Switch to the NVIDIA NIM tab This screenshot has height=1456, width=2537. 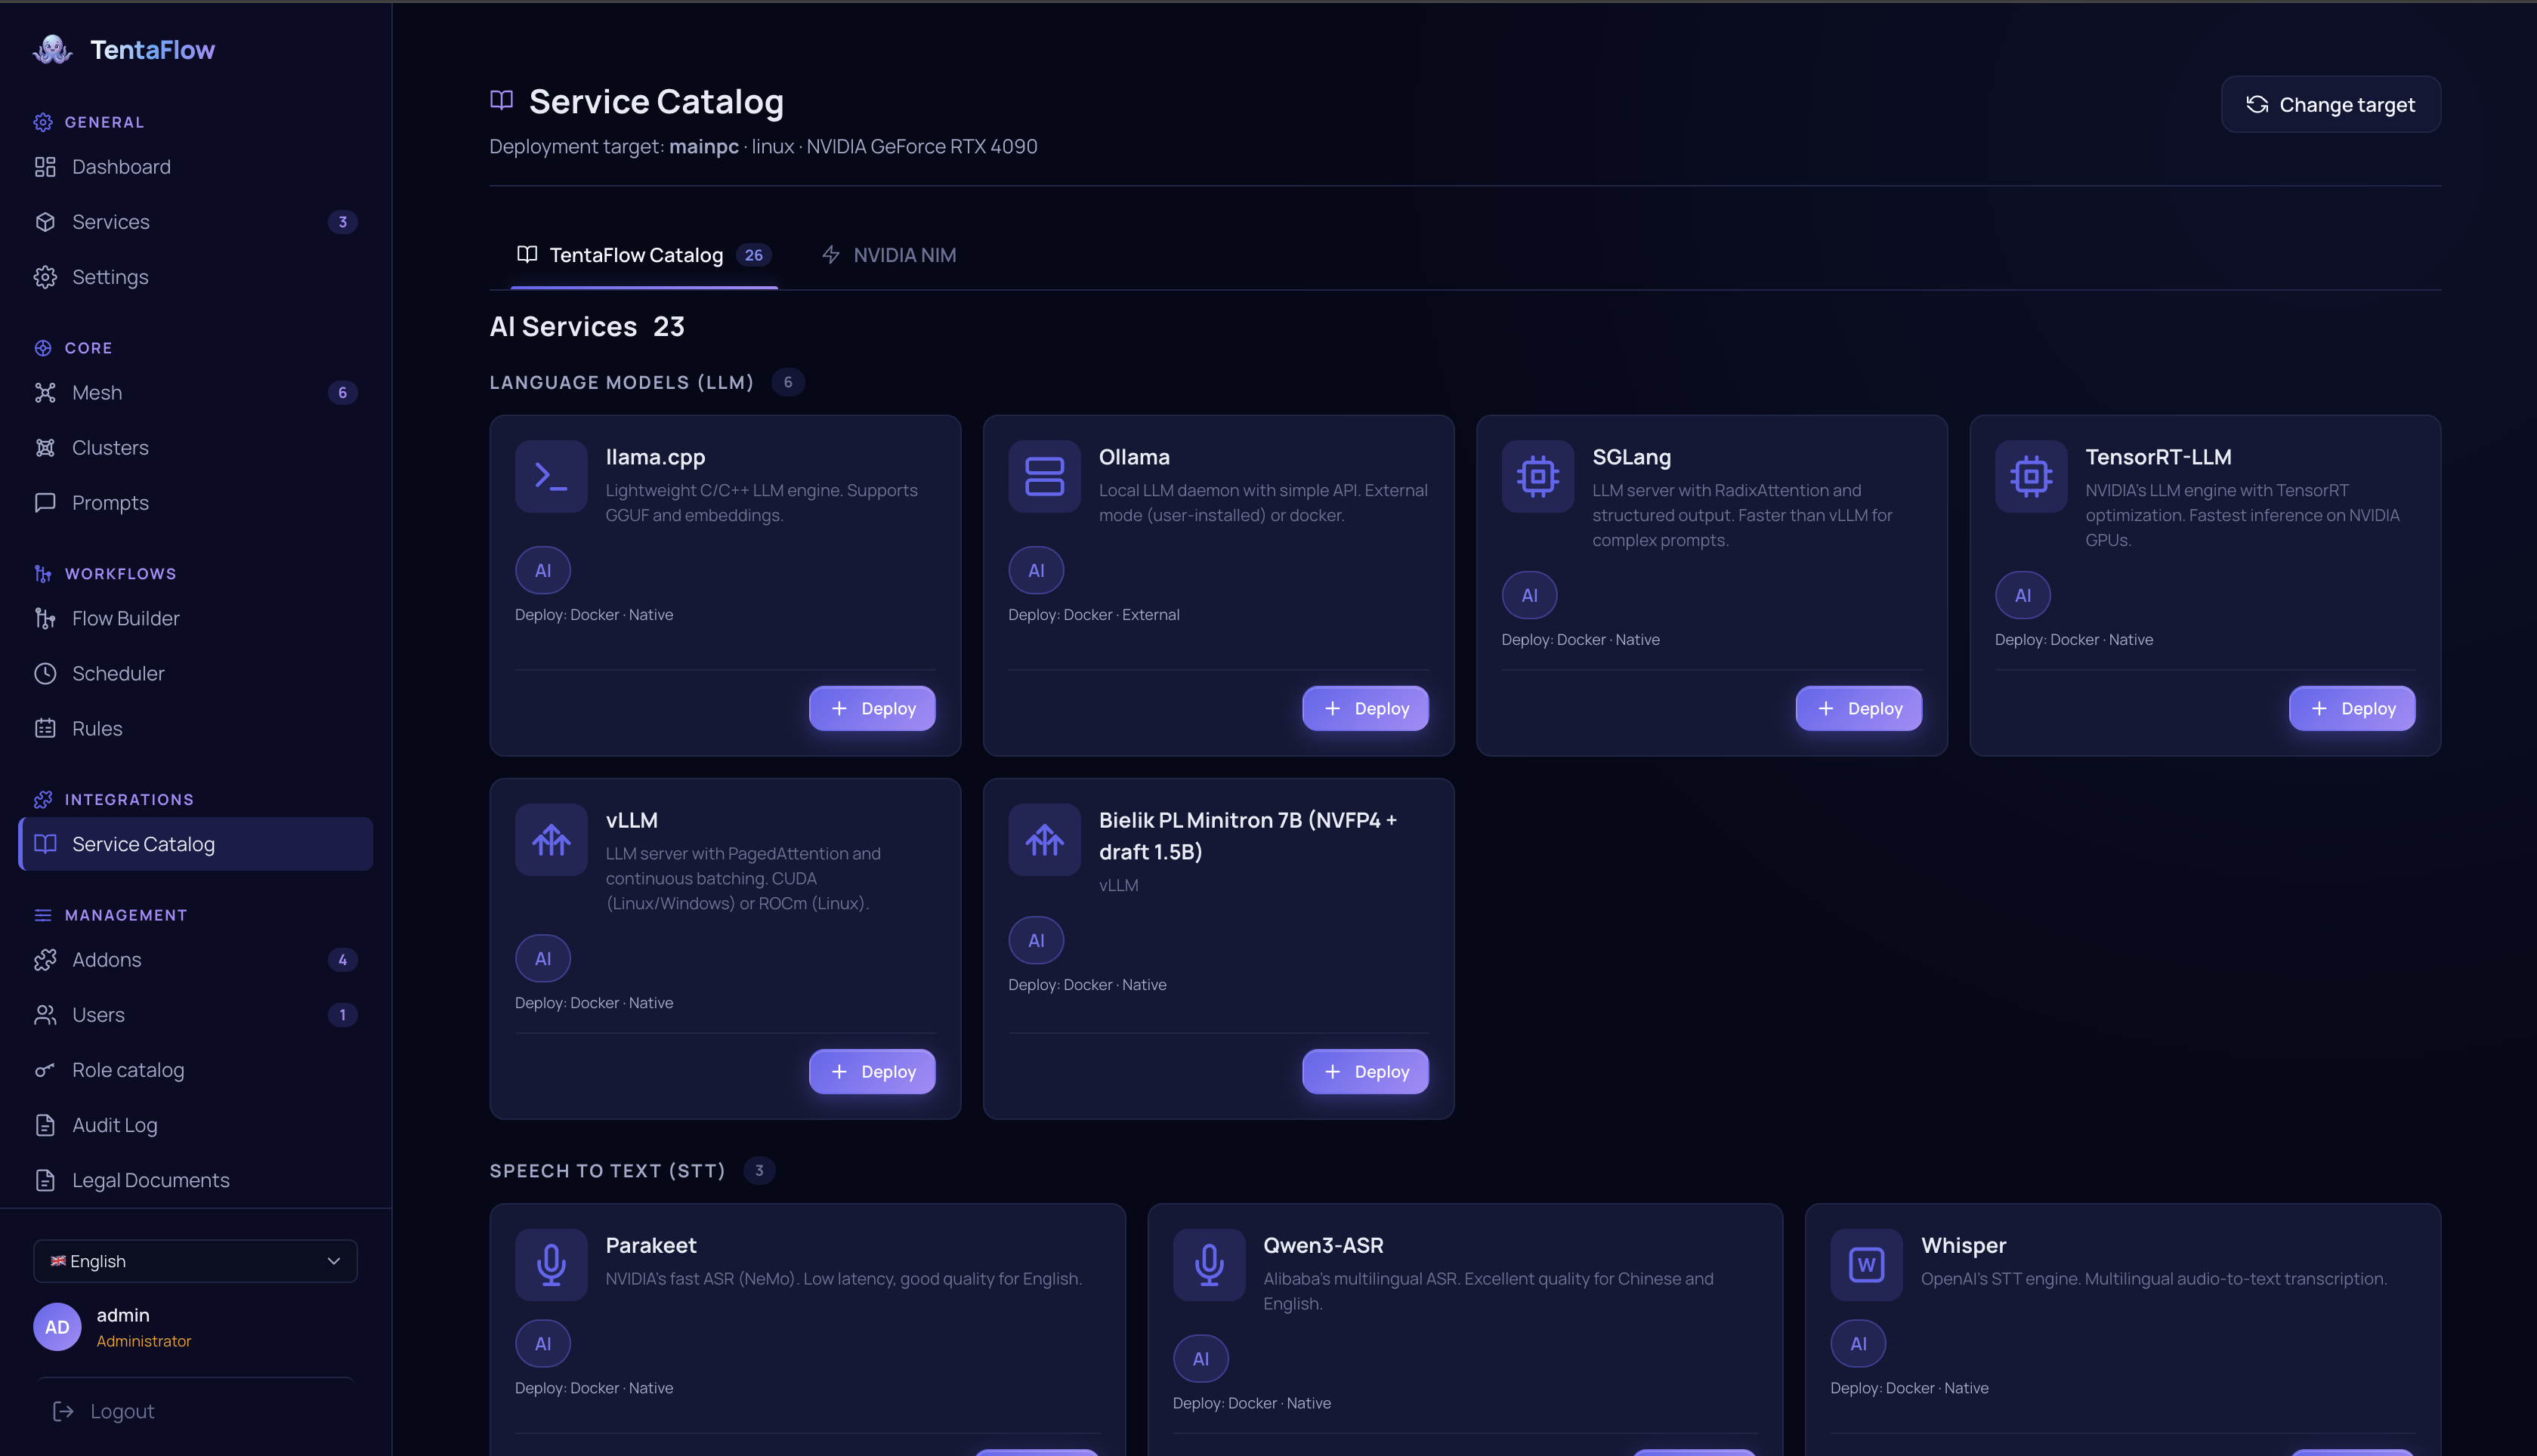(x=888, y=255)
